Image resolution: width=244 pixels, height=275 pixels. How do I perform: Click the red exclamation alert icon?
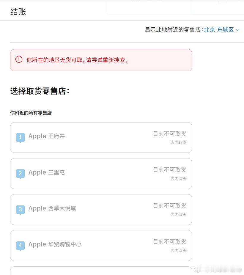19,59
